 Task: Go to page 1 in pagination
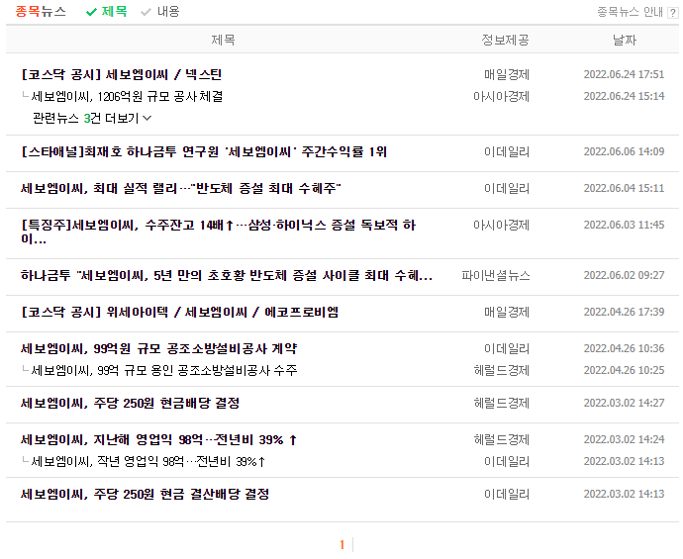(x=341, y=544)
